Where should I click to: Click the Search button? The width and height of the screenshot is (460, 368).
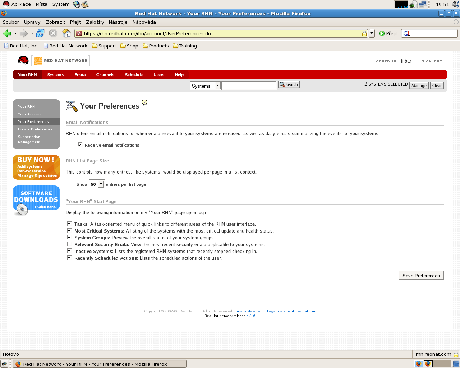click(x=289, y=84)
